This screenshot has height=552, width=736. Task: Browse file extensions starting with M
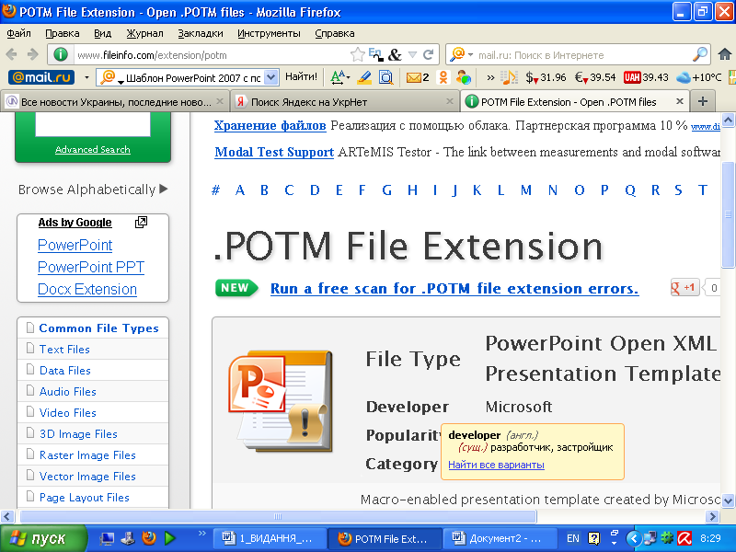525,190
